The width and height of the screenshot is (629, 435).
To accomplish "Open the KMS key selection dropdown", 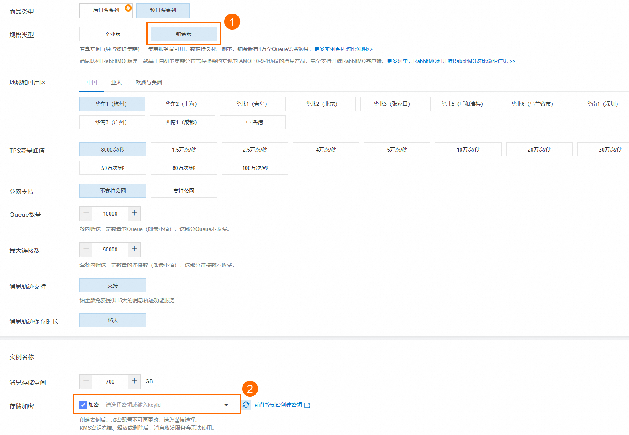I will pyautogui.click(x=168, y=405).
